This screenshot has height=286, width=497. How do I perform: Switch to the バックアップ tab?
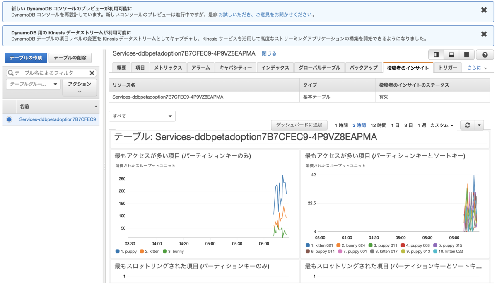[x=364, y=68]
